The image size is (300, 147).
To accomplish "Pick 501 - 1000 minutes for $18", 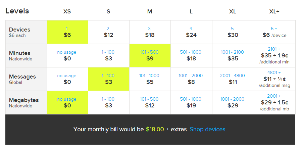I will tap(191, 55).
